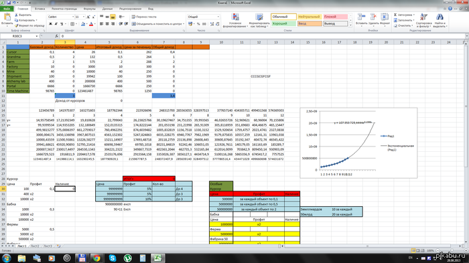Viewport: 469px width, 263px height.
Task: Apply the Хороший cell style
Action: tap(283, 23)
